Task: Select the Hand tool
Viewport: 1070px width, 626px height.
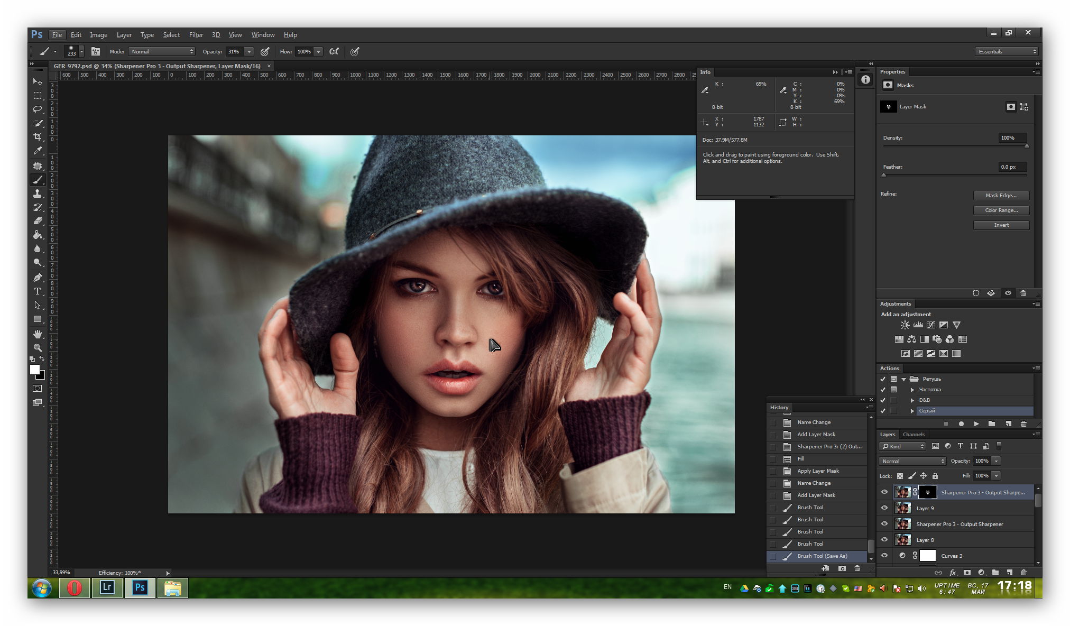Action: [x=38, y=334]
